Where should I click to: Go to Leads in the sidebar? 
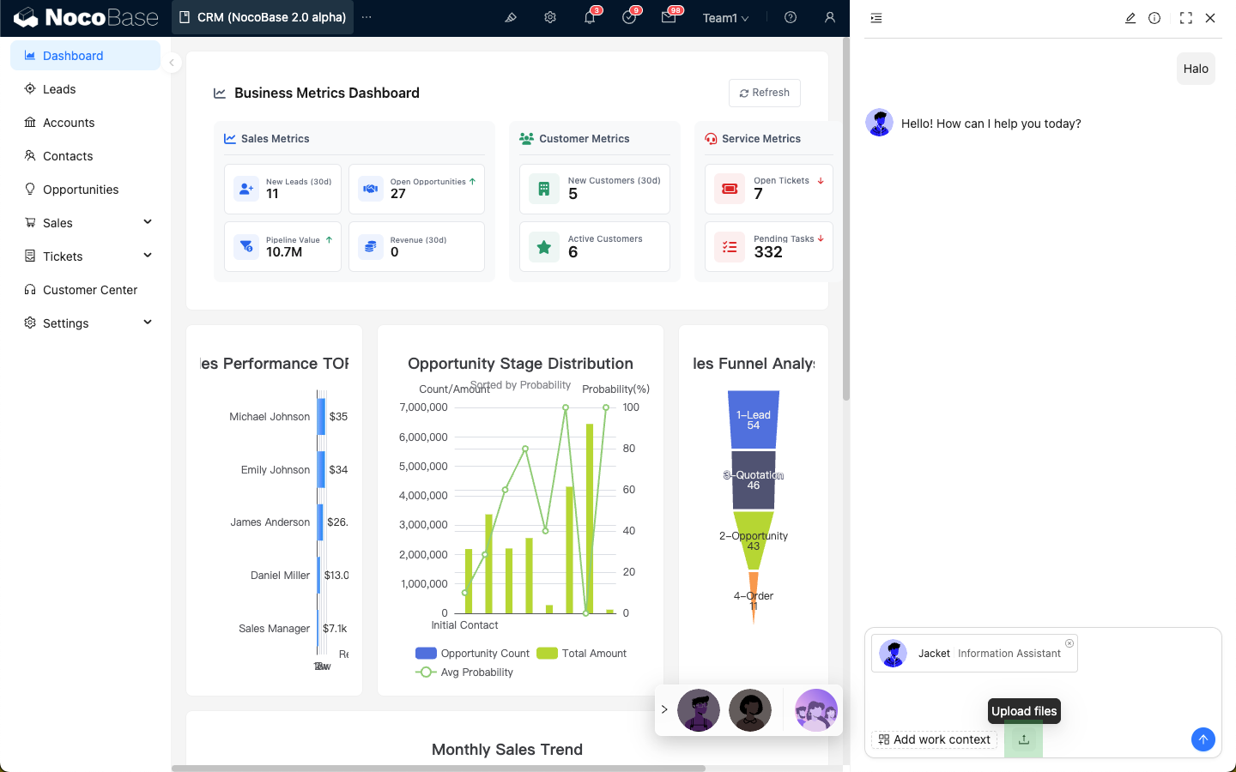(59, 89)
